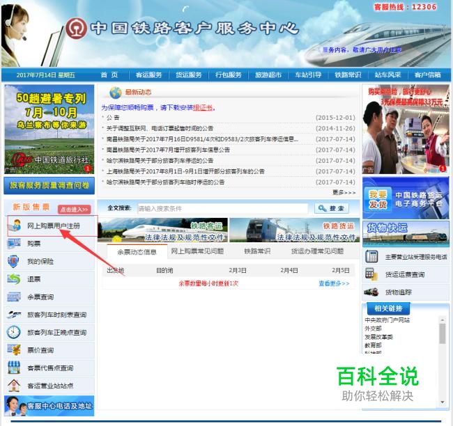Click the locomotive icon for 货物追踪
Screen dimensions: 453x426
pyautogui.click(x=371, y=292)
